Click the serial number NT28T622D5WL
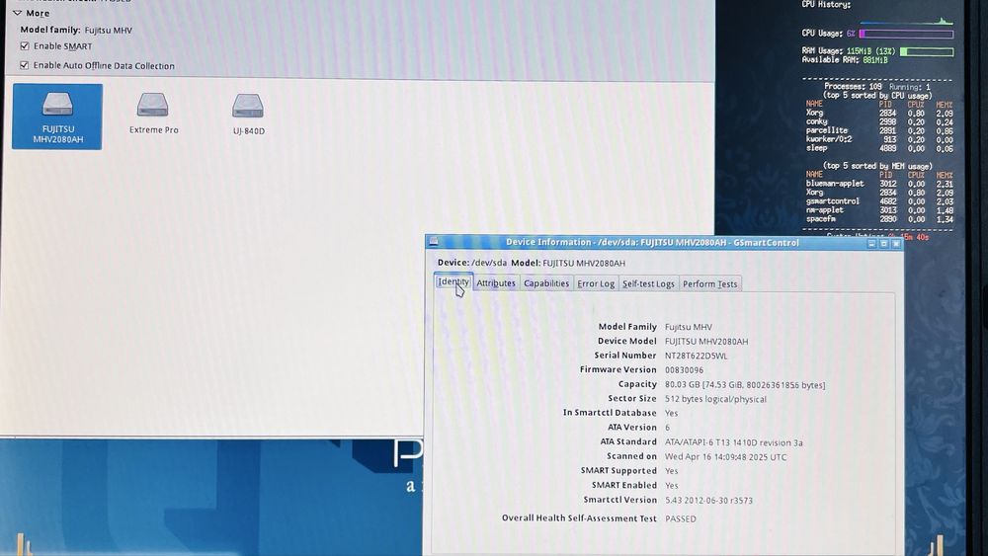 (x=697, y=356)
